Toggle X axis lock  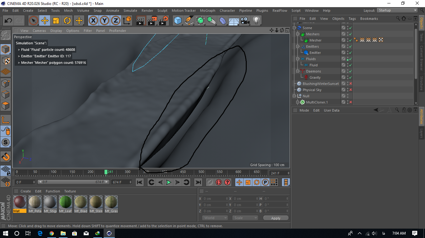click(93, 21)
